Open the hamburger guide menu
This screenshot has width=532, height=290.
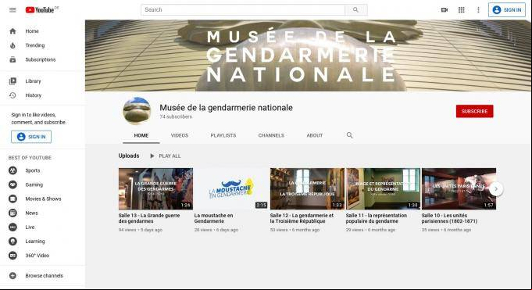(x=12, y=10)
